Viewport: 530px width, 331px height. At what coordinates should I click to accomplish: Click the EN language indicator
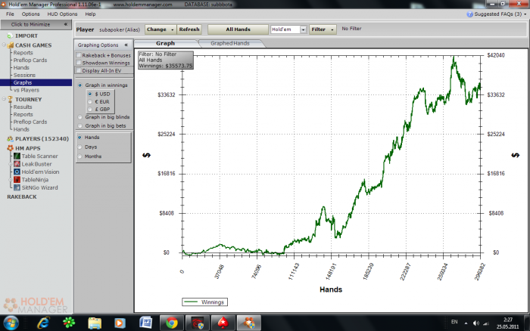[x=454, y=322]
